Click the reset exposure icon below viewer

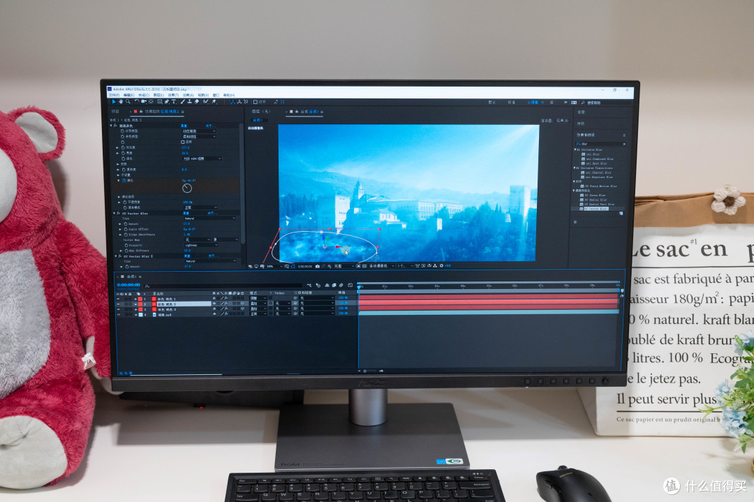(x=441, y=266)
